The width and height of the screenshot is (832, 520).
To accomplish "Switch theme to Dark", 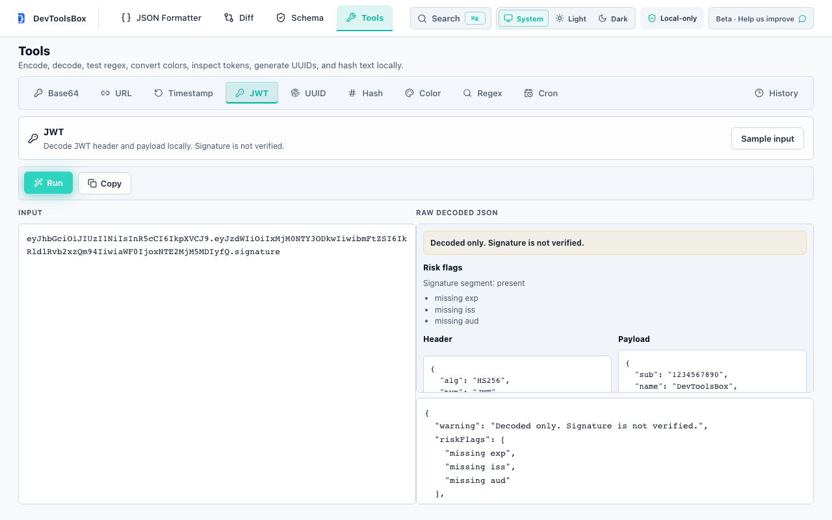I will tap(613, 18).
